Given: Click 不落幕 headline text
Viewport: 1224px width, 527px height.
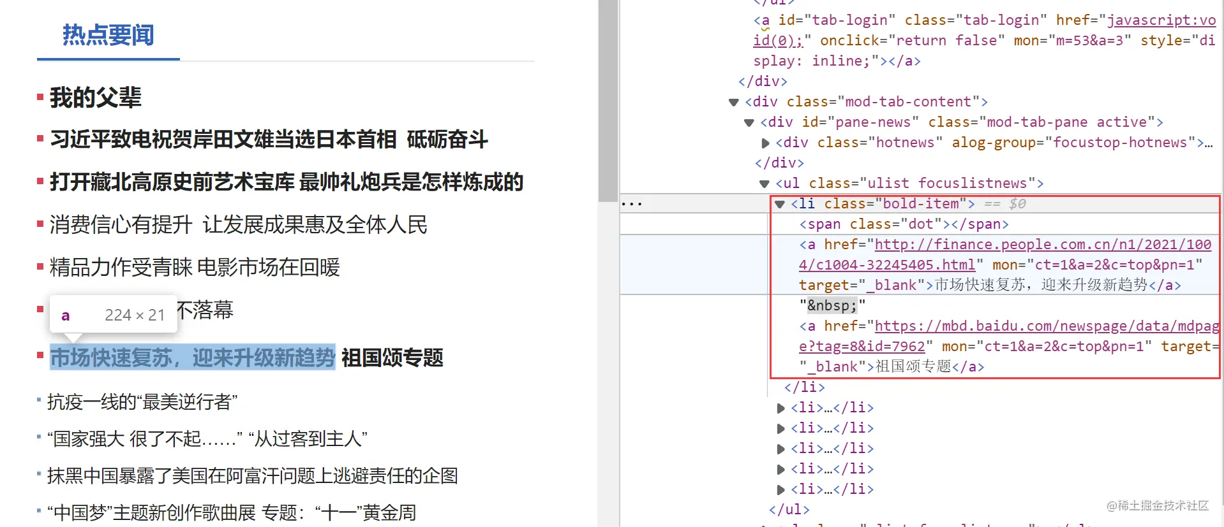Looking at the screenshot, I should coord(205,310).
